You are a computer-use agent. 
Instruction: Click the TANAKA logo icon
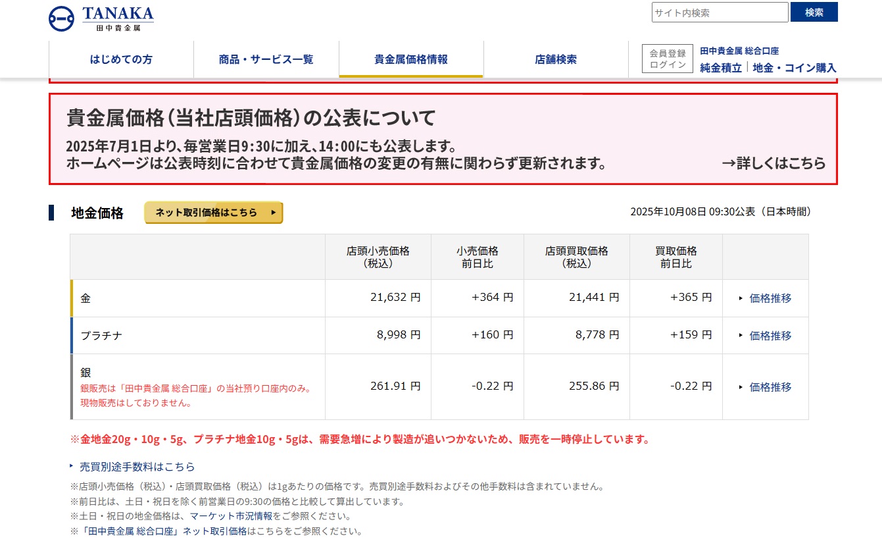[61, 18]
